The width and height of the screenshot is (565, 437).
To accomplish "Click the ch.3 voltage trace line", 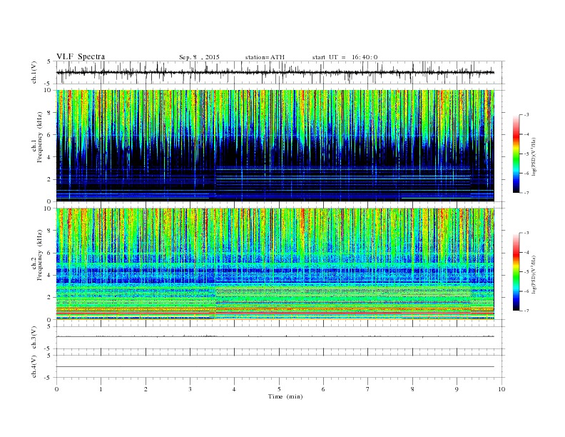I will point(275,336).
